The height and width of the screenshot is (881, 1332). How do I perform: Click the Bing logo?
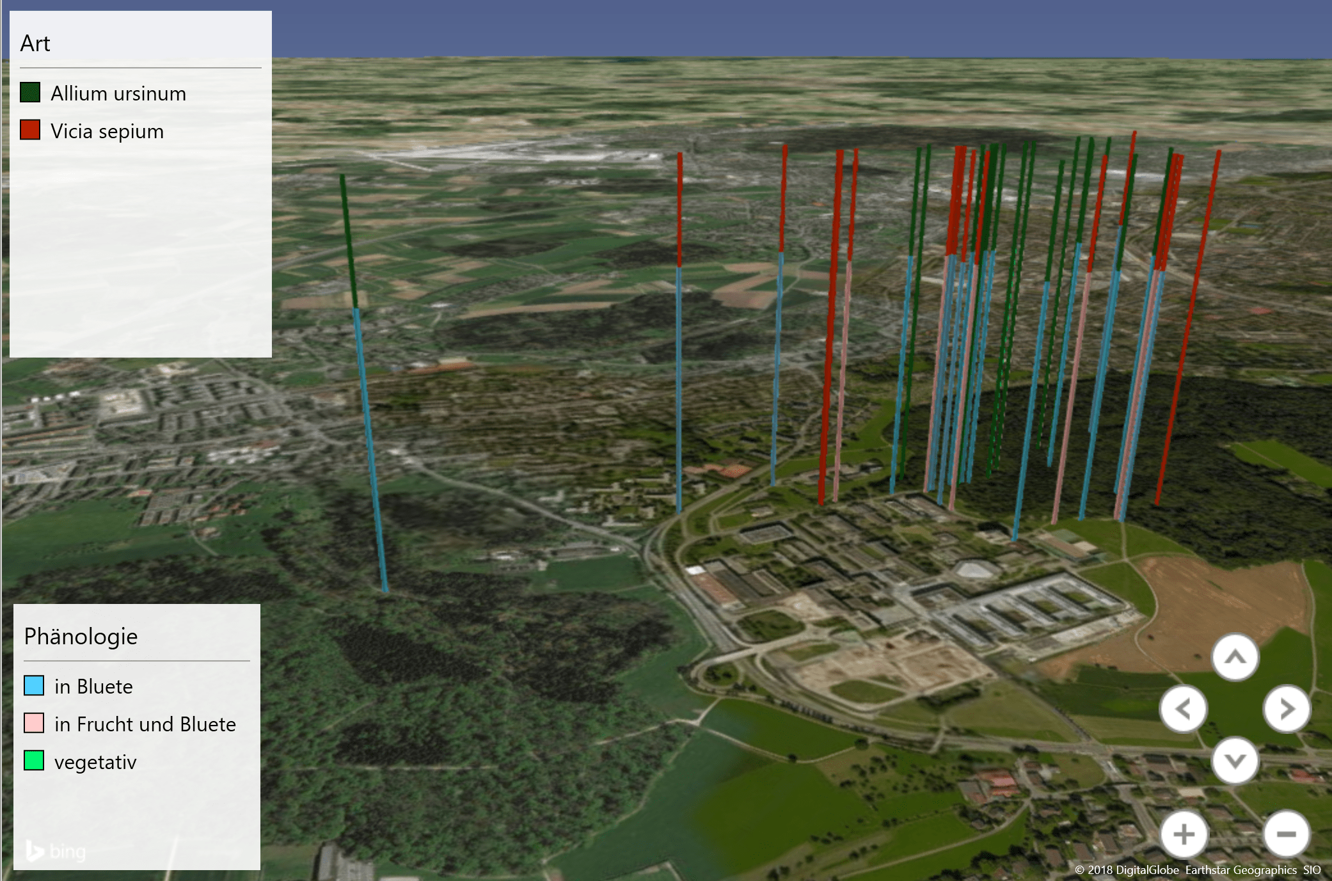(x=56, y=851)
